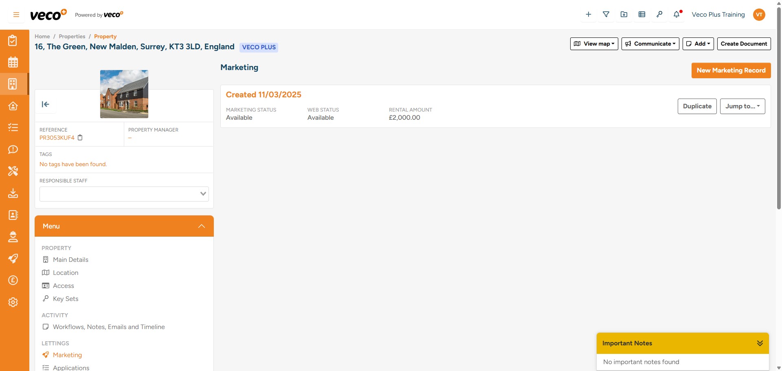The image size is (782, 371).
Task: Open the Add dropdown button
Action: pyautogui.click(x=698, y=44)
